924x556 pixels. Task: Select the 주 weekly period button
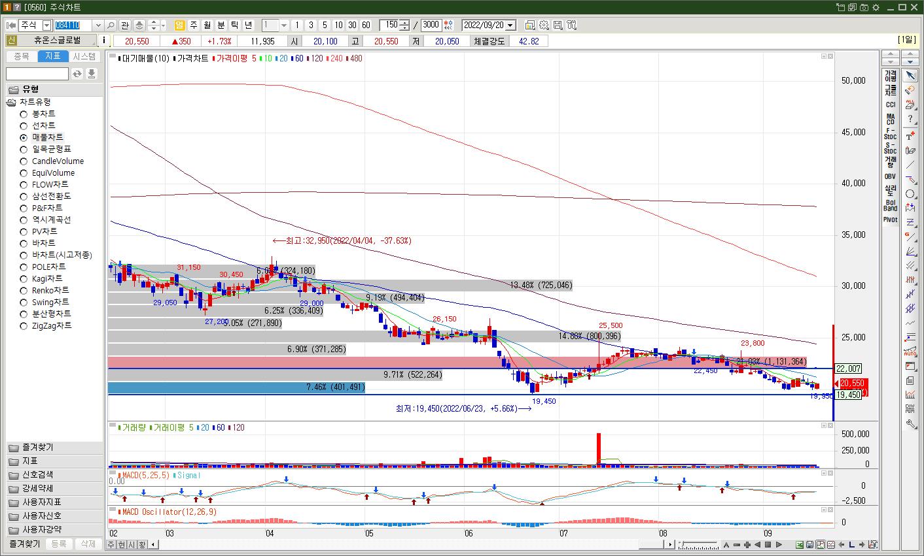pos(194,25)
